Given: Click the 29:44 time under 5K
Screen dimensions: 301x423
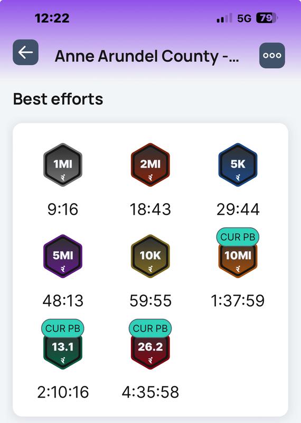Looking at the screenshot, I should tap(238, 209).
